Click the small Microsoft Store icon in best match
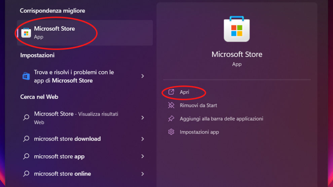333x187 pixels. coord(26,33)
